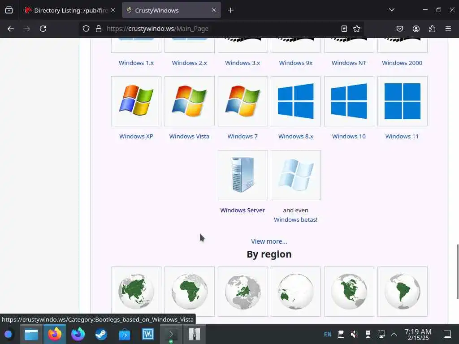Screen dimensions: 459x344
Task: Click the faded Windows betas logo thumbnail
Action: pyautogui.click(x=296, y=175)
